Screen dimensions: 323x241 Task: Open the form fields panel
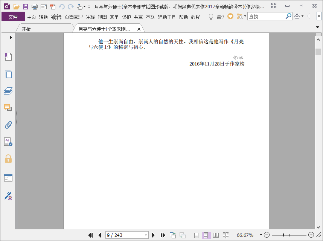point(8,178)
